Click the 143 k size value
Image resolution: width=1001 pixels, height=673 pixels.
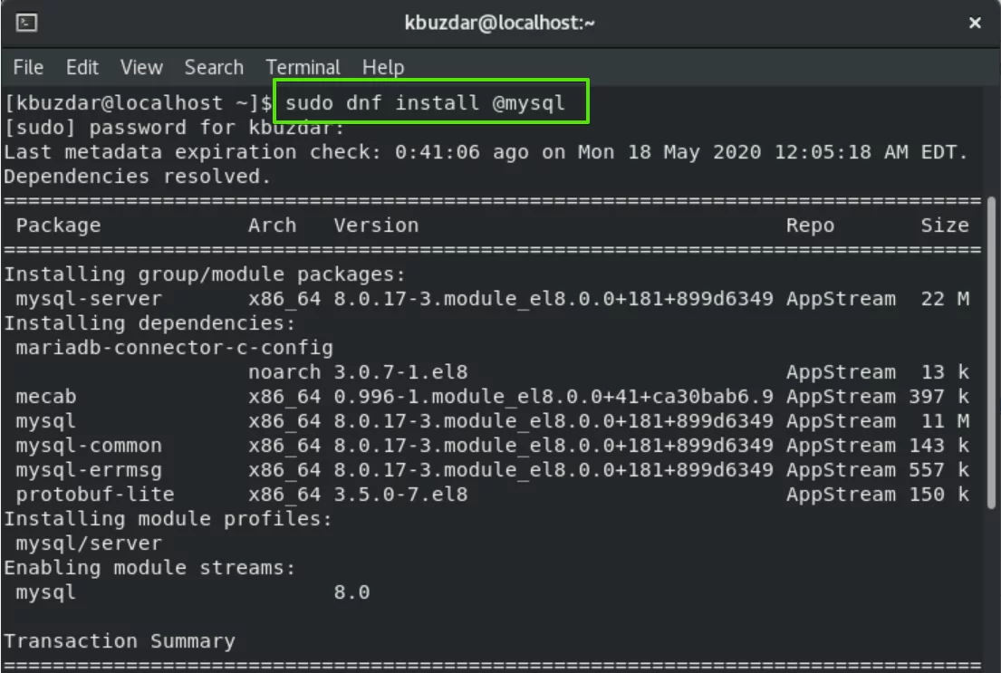(x=939, y=445)
